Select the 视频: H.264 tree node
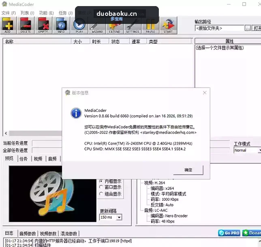261x247 pixels. pyautogui.click(x=154, y=183)
